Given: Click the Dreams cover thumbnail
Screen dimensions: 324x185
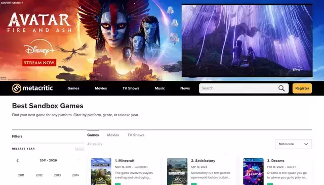Looking at the screenshot, I should [253, 171].
